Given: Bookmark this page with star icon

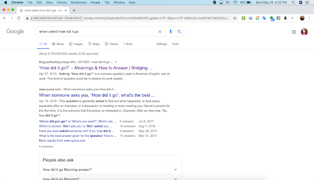Looking at the screenshot, I should pyautogui.click(x=235, y=18).
